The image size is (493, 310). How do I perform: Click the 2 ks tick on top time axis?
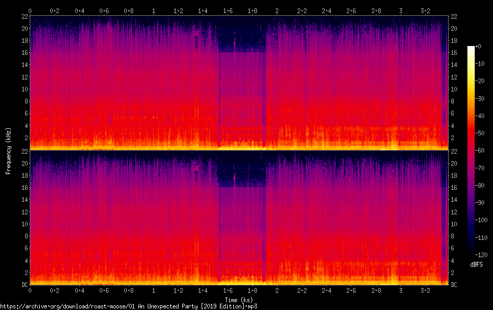(277, 10)
